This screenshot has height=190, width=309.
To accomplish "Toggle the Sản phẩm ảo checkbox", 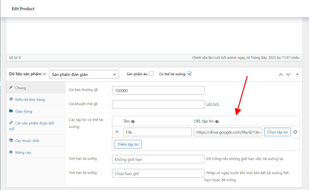I will pos(151,74).
